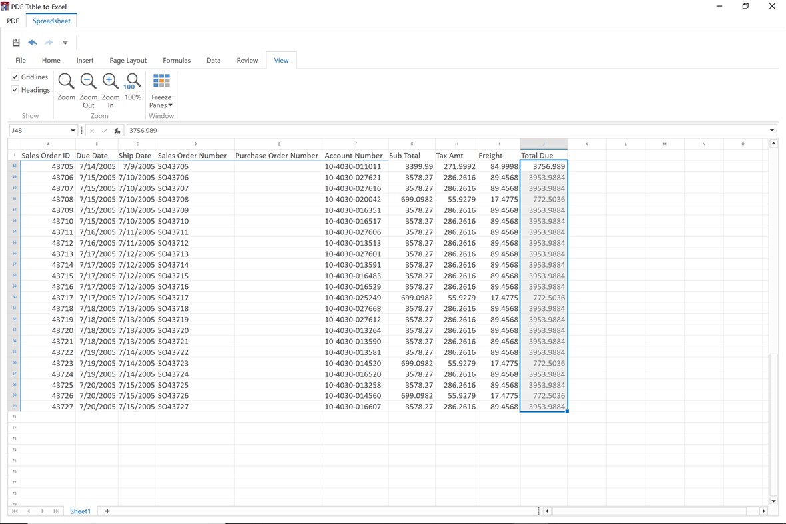This screenshot has height=524, width=786.
Task: Expand the formula bar with its arrow
Action: pyautogui.click(x=771, y=131)
